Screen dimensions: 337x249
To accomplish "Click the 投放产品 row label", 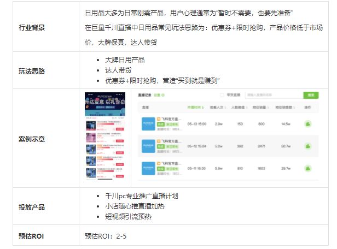I will point(32,207).
